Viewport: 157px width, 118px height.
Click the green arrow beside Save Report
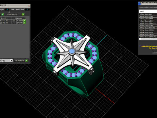pos(23,14)
